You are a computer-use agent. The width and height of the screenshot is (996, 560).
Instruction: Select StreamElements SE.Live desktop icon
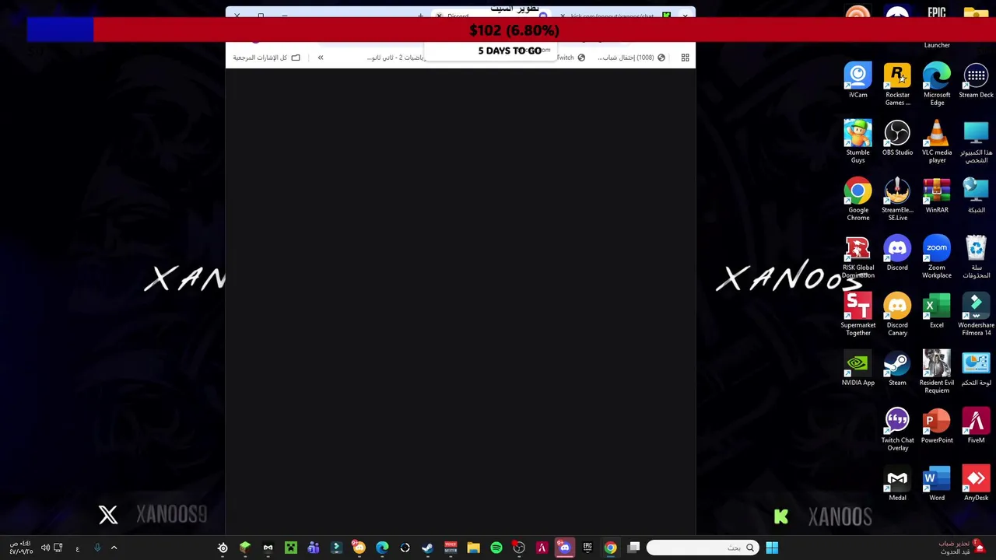[897, 199]
